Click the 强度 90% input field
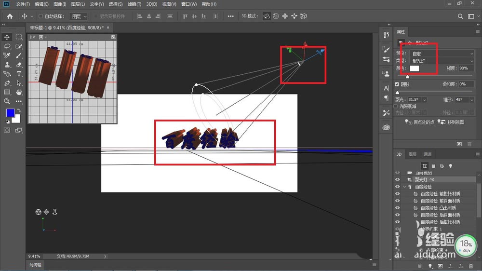 point(466,68)
